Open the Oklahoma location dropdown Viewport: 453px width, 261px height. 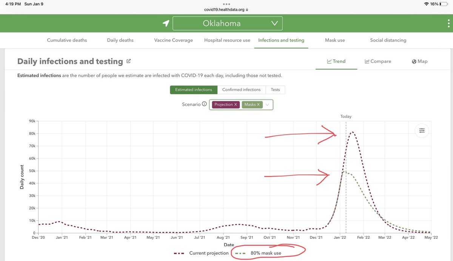click(227, 23)
